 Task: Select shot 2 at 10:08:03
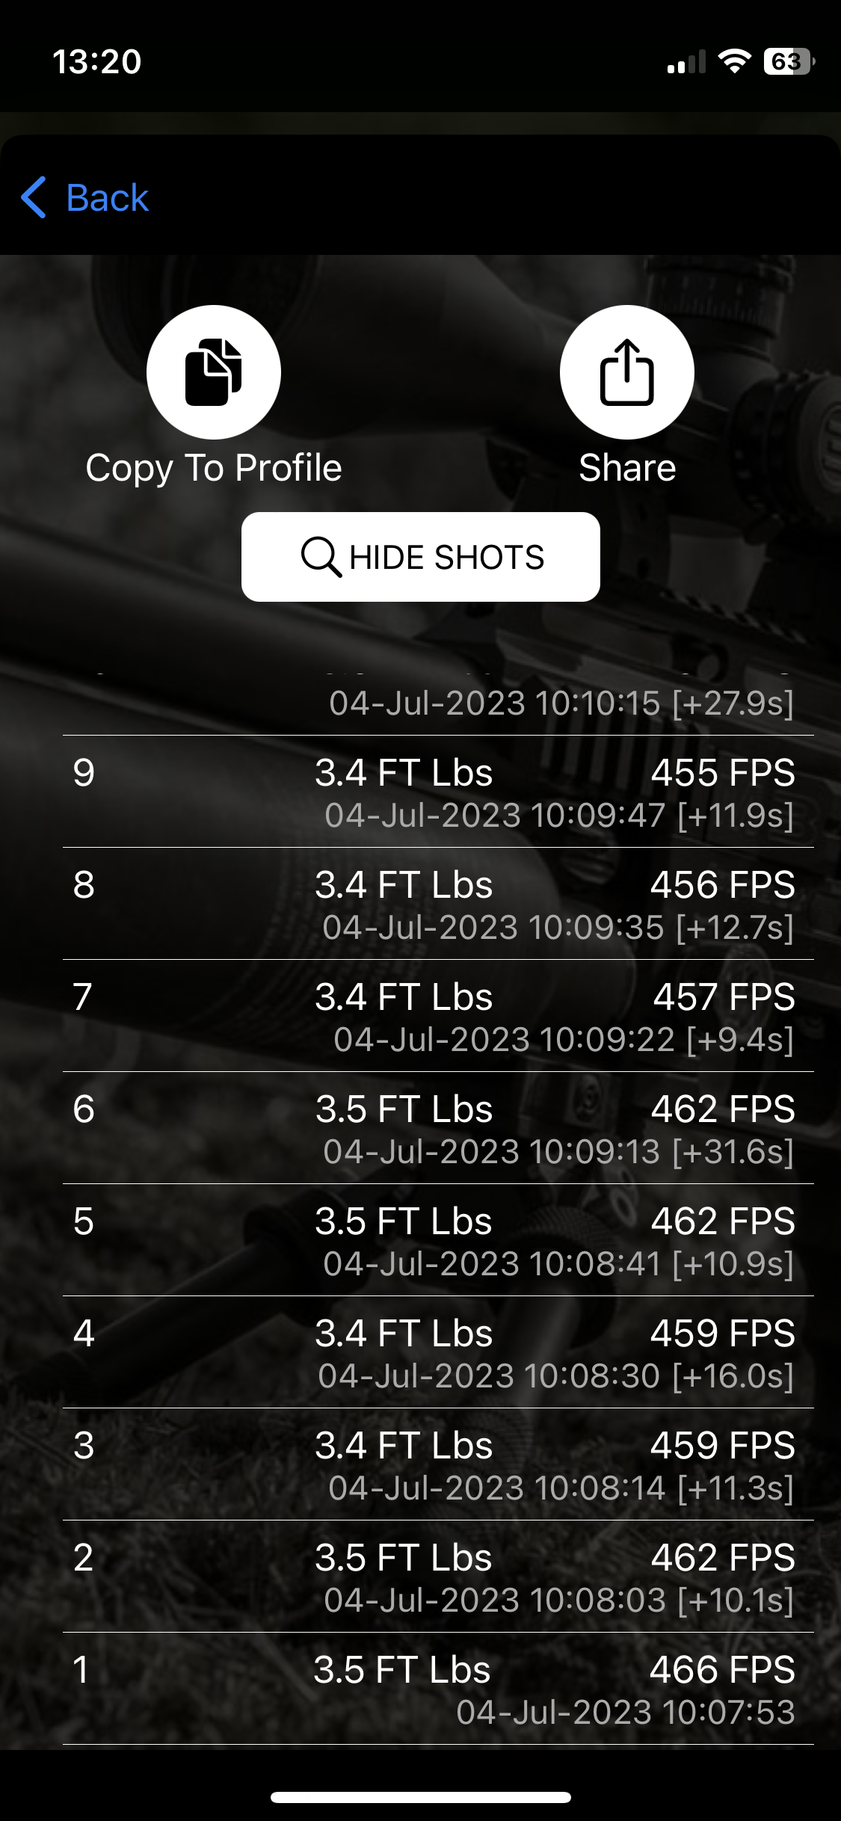tap(438, 1577)
